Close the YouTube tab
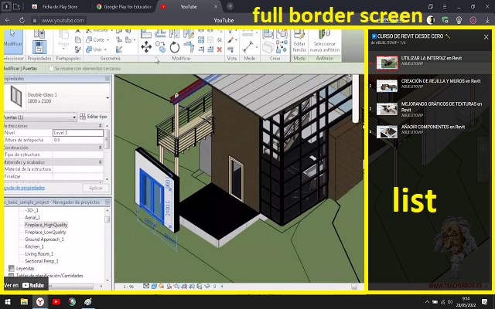This screenshot has height=309, width=495. coord(216,6)
